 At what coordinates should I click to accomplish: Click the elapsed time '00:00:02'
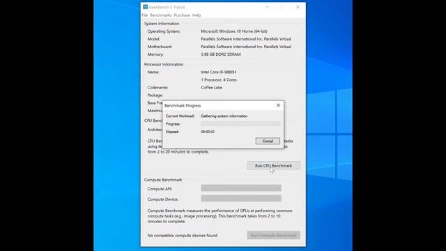208,132
